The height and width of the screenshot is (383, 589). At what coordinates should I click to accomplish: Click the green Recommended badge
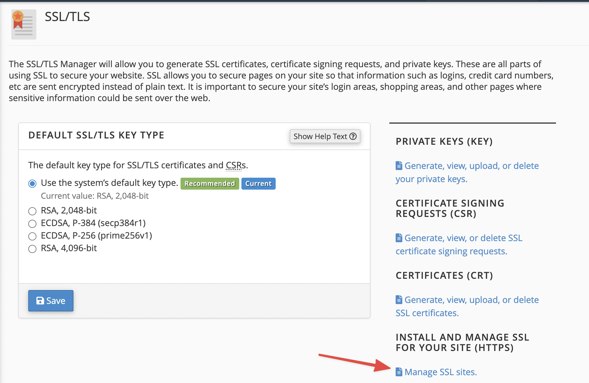click(209, 183)
